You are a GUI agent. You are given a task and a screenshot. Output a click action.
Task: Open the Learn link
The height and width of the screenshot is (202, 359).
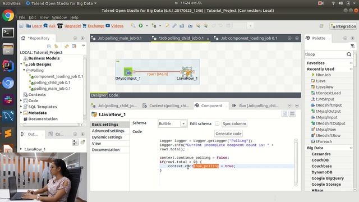coord(37,26)
